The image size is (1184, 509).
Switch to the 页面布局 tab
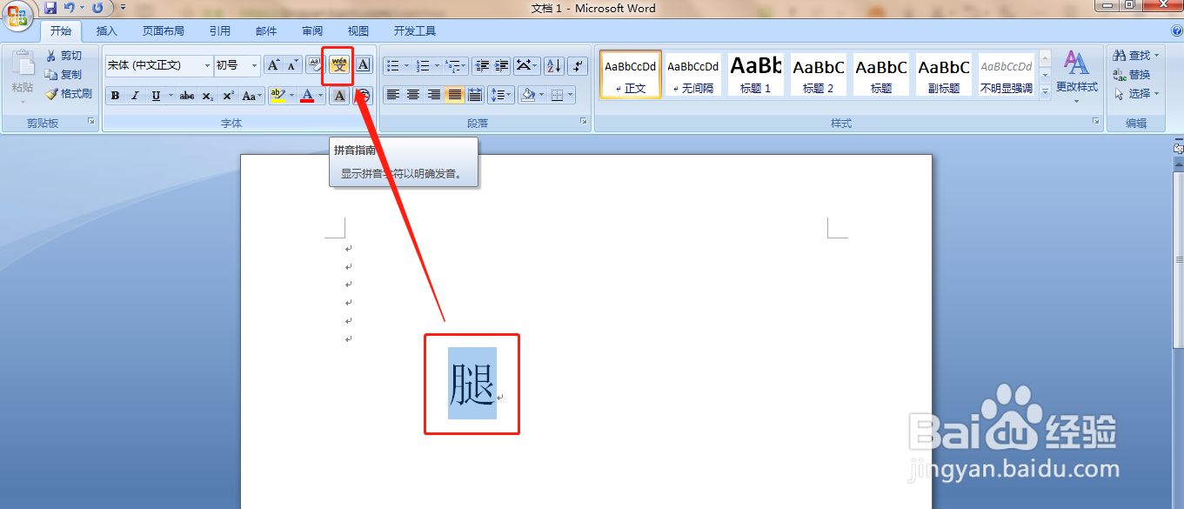click(164, 30)
